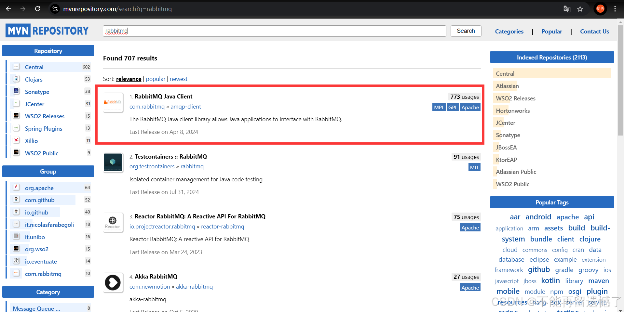Viewport: 624px width, 312px height.
Task: Open KtorEAP in Indexed Repositories
Action: pyautogui.click(x=506, y=160)
